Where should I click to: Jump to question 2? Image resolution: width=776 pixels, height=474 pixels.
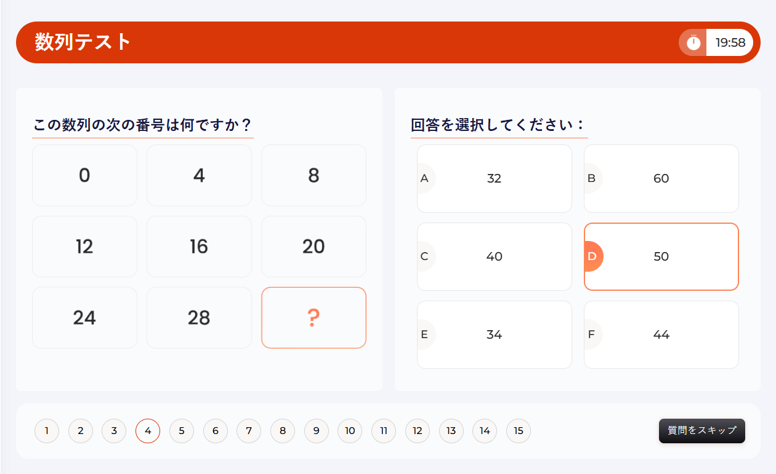[81, 431]
